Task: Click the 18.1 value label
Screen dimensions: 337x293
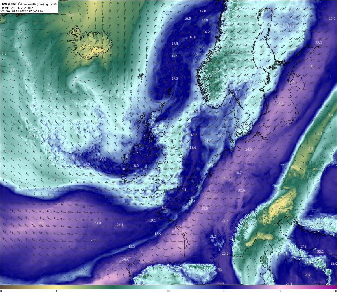Action: [125, 169]
